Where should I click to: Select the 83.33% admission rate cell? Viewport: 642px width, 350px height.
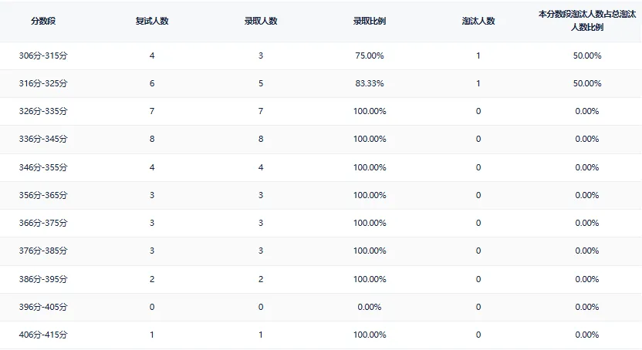pyautogui.click(x=370, y=83)
